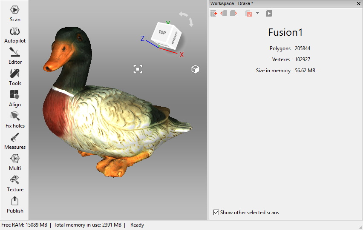Screen dimensions: 363x230
Task: Open the Align panel
Action: pyautogui.click(x=15, y=98)
